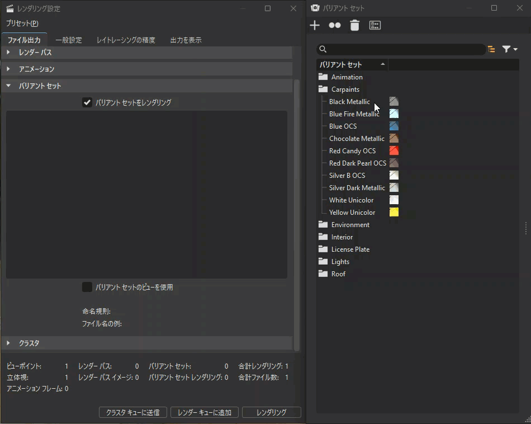Click the Lights folder icon
531x424 pixels.
323,261
